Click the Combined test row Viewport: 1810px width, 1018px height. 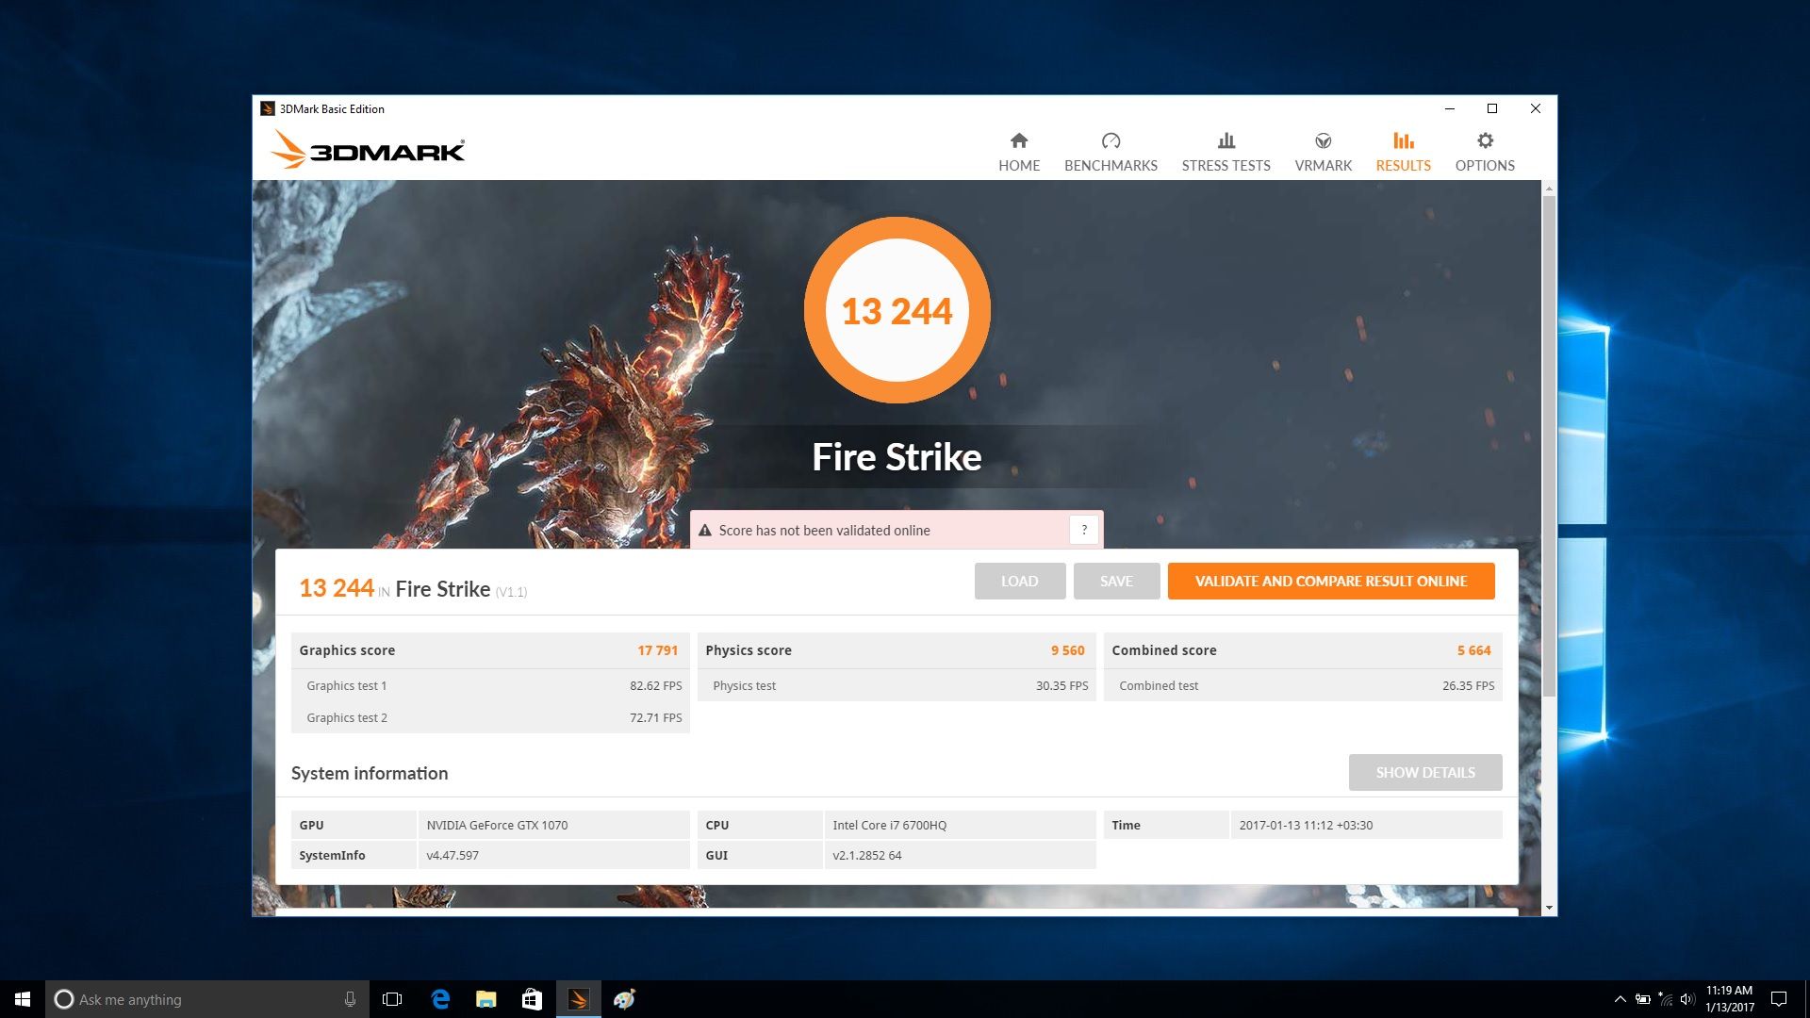(1303, 685)
